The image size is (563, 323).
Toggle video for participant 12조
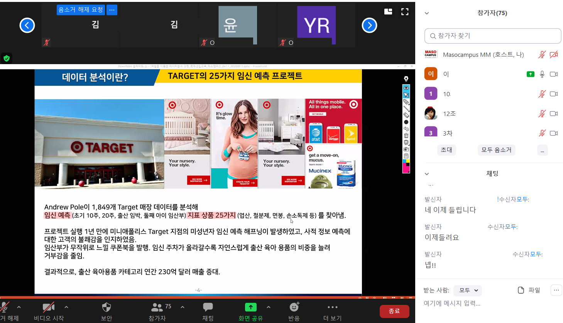tap(554, 114)
